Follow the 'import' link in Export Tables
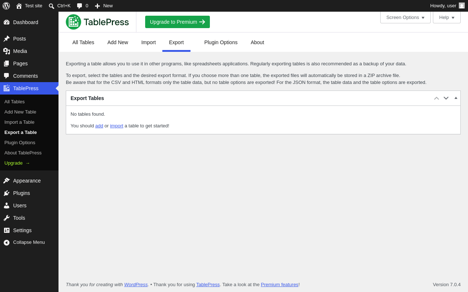The width and height of the screenshot is (468, 292). pyautogui.click(x=117, y=126)
